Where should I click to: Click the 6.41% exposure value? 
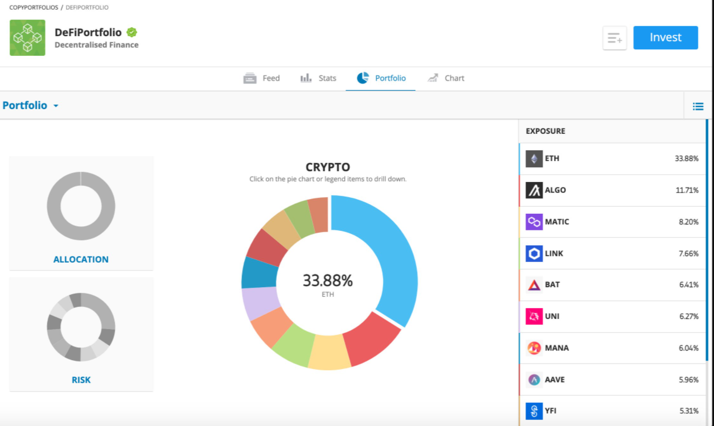click(x=689, y=285)
